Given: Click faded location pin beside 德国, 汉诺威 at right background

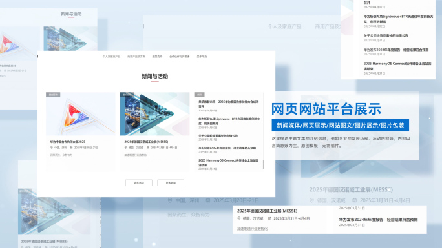Looking at the screenshot, I should click(311, 200).
